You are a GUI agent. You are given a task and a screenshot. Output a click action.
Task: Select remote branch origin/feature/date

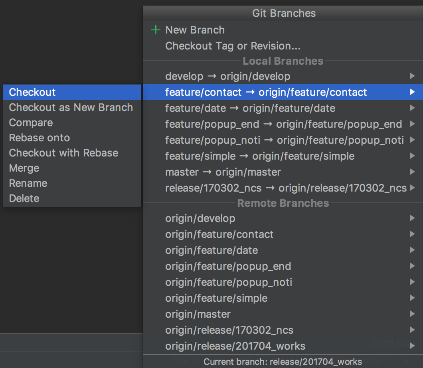(283, 250)
